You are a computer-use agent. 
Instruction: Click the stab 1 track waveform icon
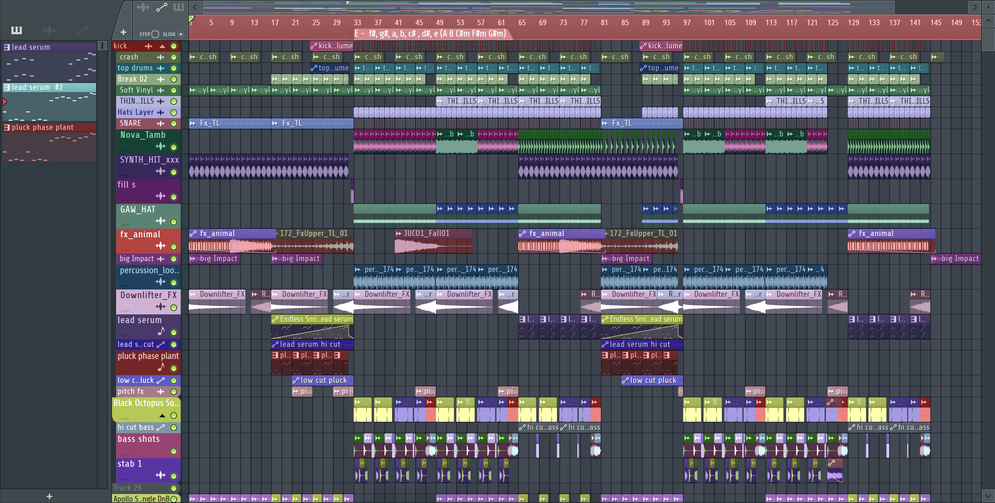coord(161,476)
